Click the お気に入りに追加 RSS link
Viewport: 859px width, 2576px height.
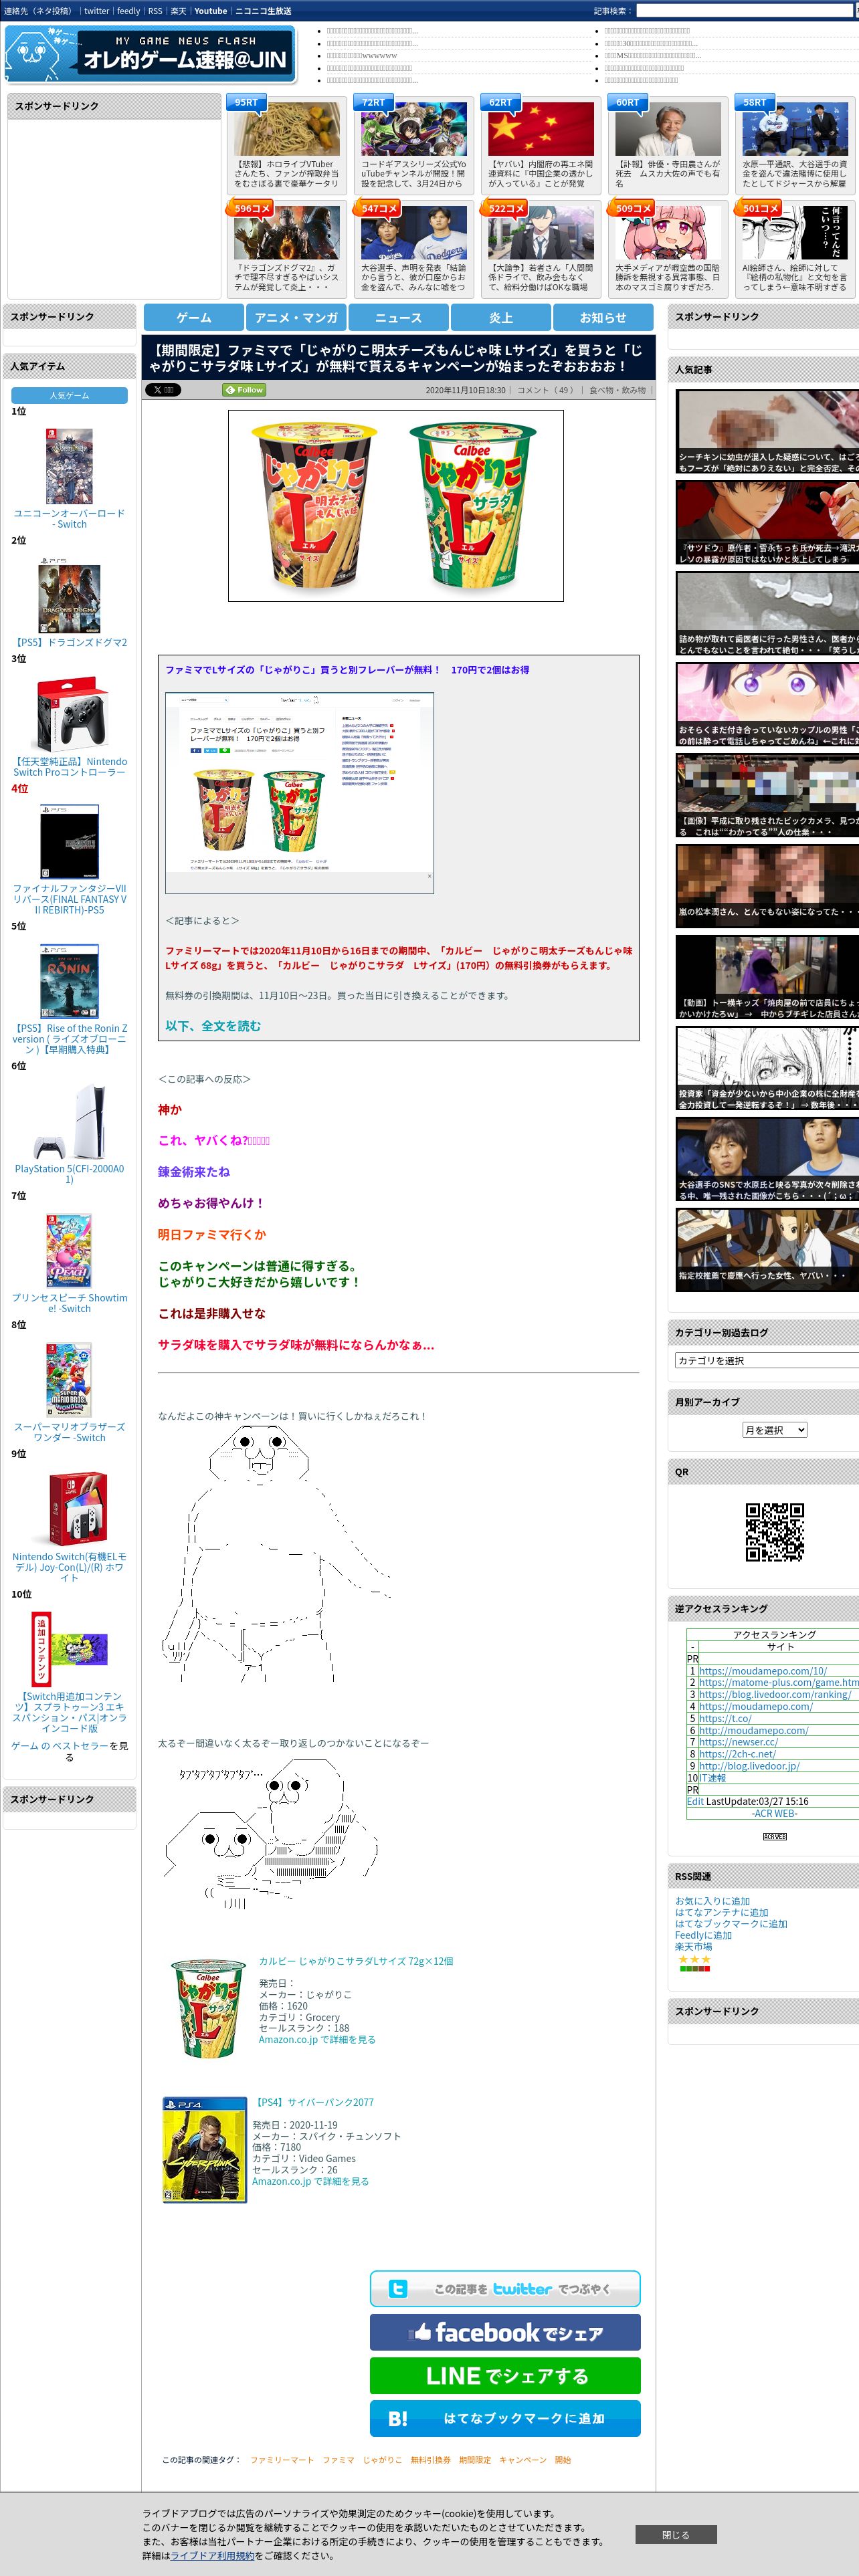click(x=712, y=1901)
